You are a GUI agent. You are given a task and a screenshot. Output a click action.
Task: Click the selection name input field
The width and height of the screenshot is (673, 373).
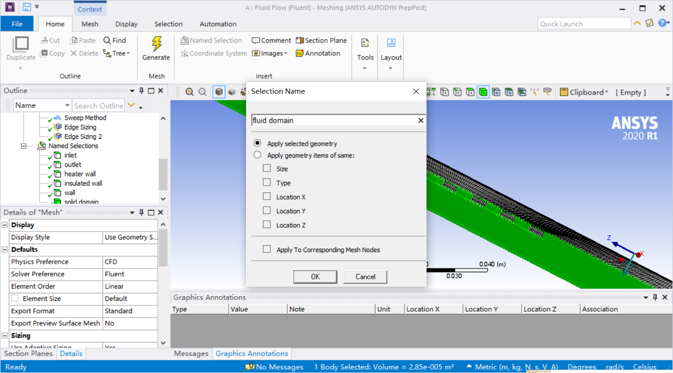334,120
